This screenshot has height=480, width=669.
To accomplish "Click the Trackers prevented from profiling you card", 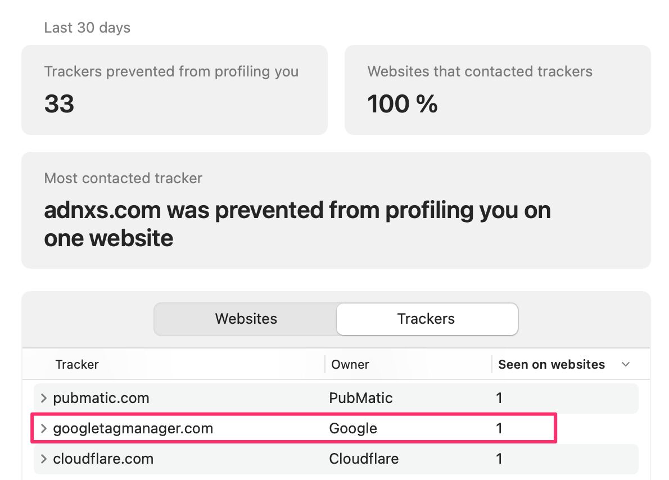I will pyautogui.click(x=174, y=90).
